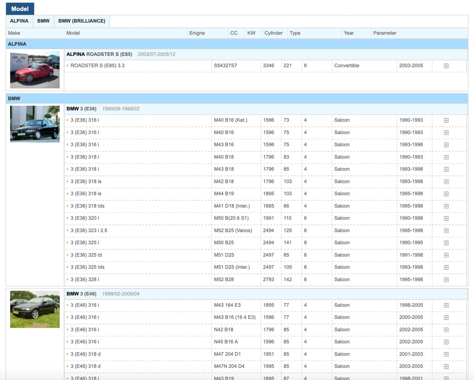Expand parameters for ALPINA Roadster S 3.3

coord(446,66)
